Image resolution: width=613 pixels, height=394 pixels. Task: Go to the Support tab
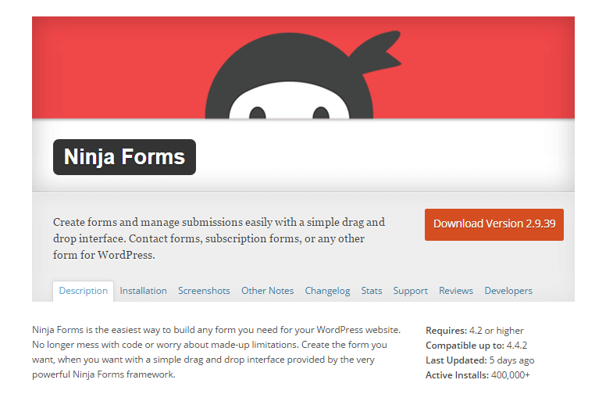tap(411, 291)
